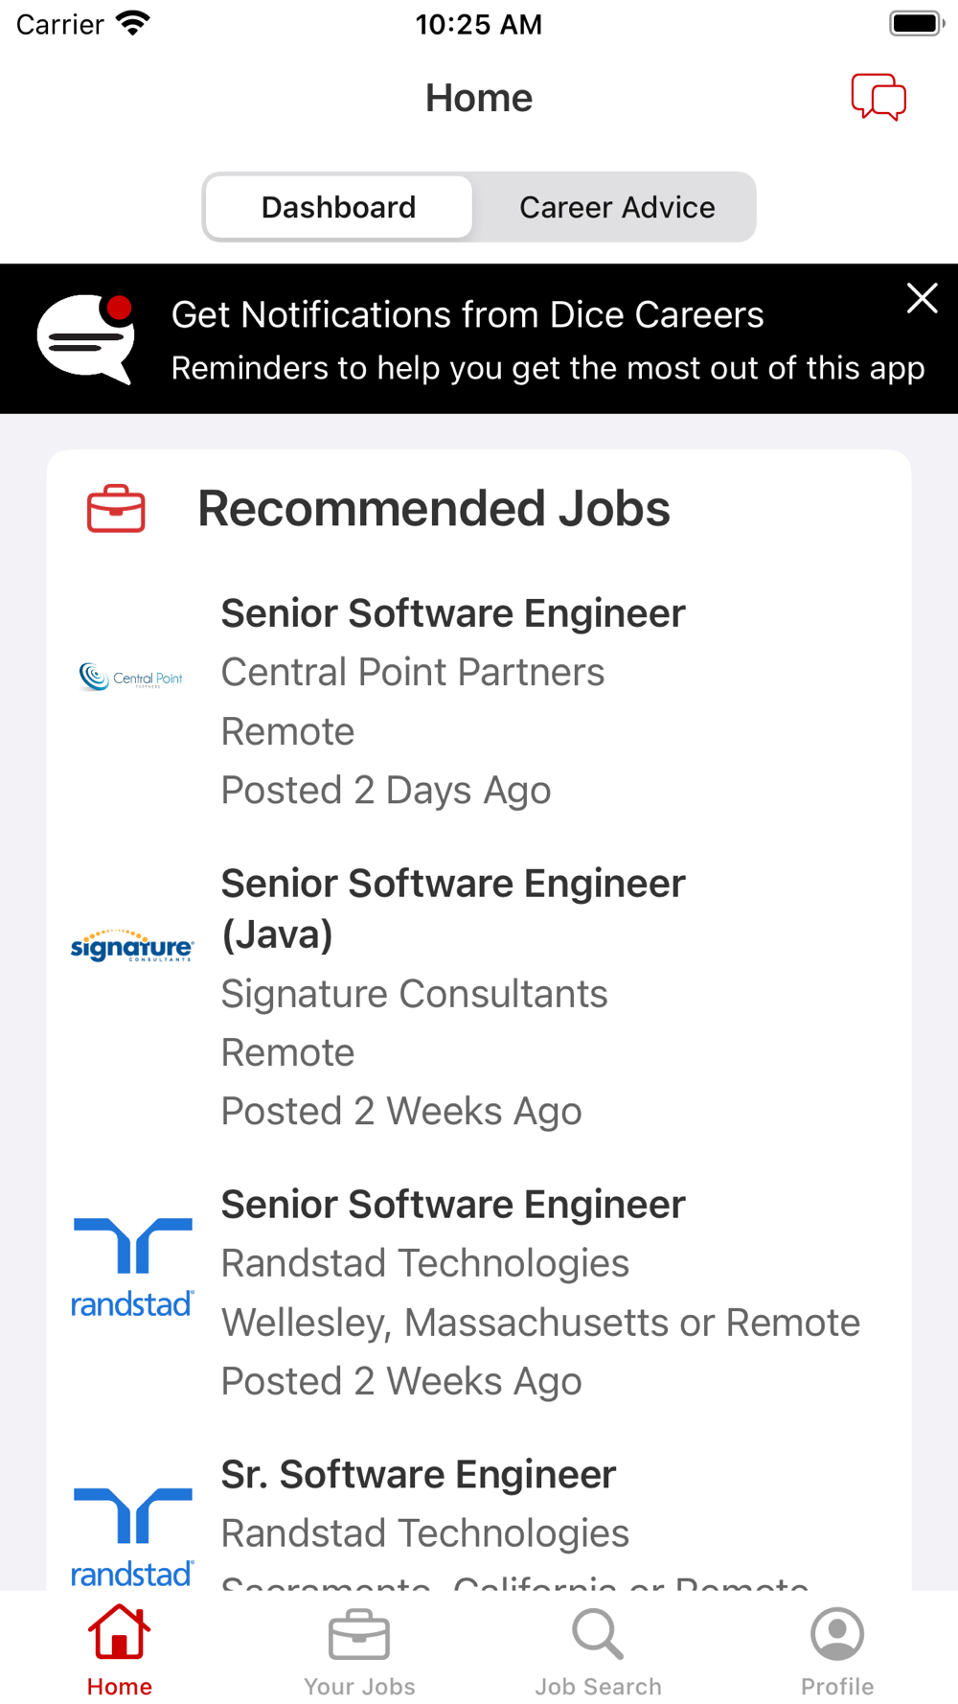Select the Recommended Jobs heading
Image resolution: width=958 pixels, height=1704 pixels.
tap(434, 508)
